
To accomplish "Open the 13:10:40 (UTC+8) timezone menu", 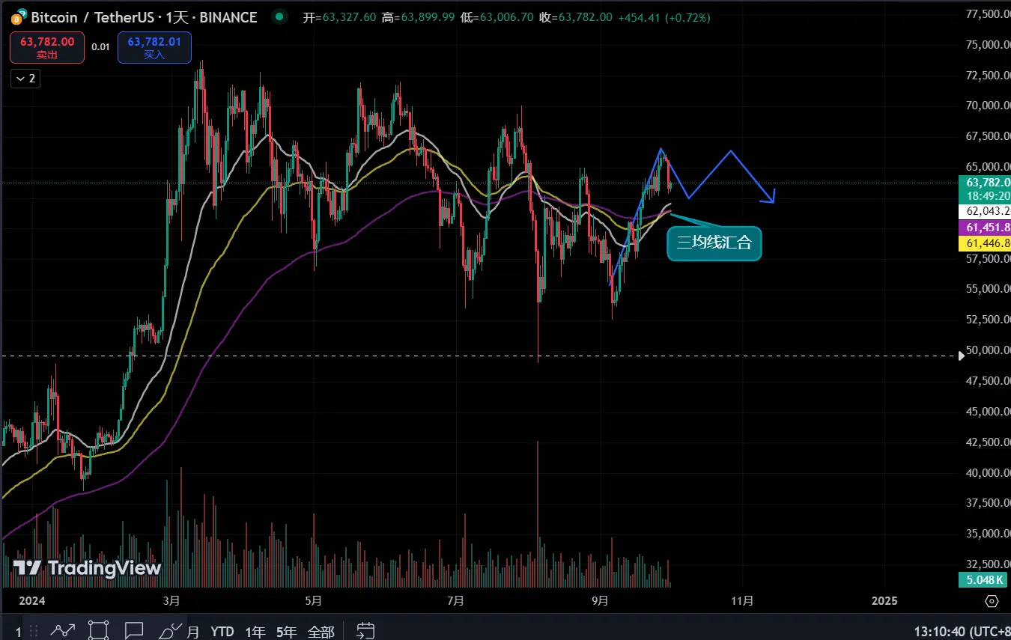I will pyautogui.click(x=962, y=632).
